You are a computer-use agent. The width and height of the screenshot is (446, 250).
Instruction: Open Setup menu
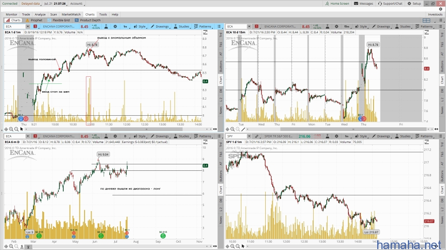coord(414,3)
